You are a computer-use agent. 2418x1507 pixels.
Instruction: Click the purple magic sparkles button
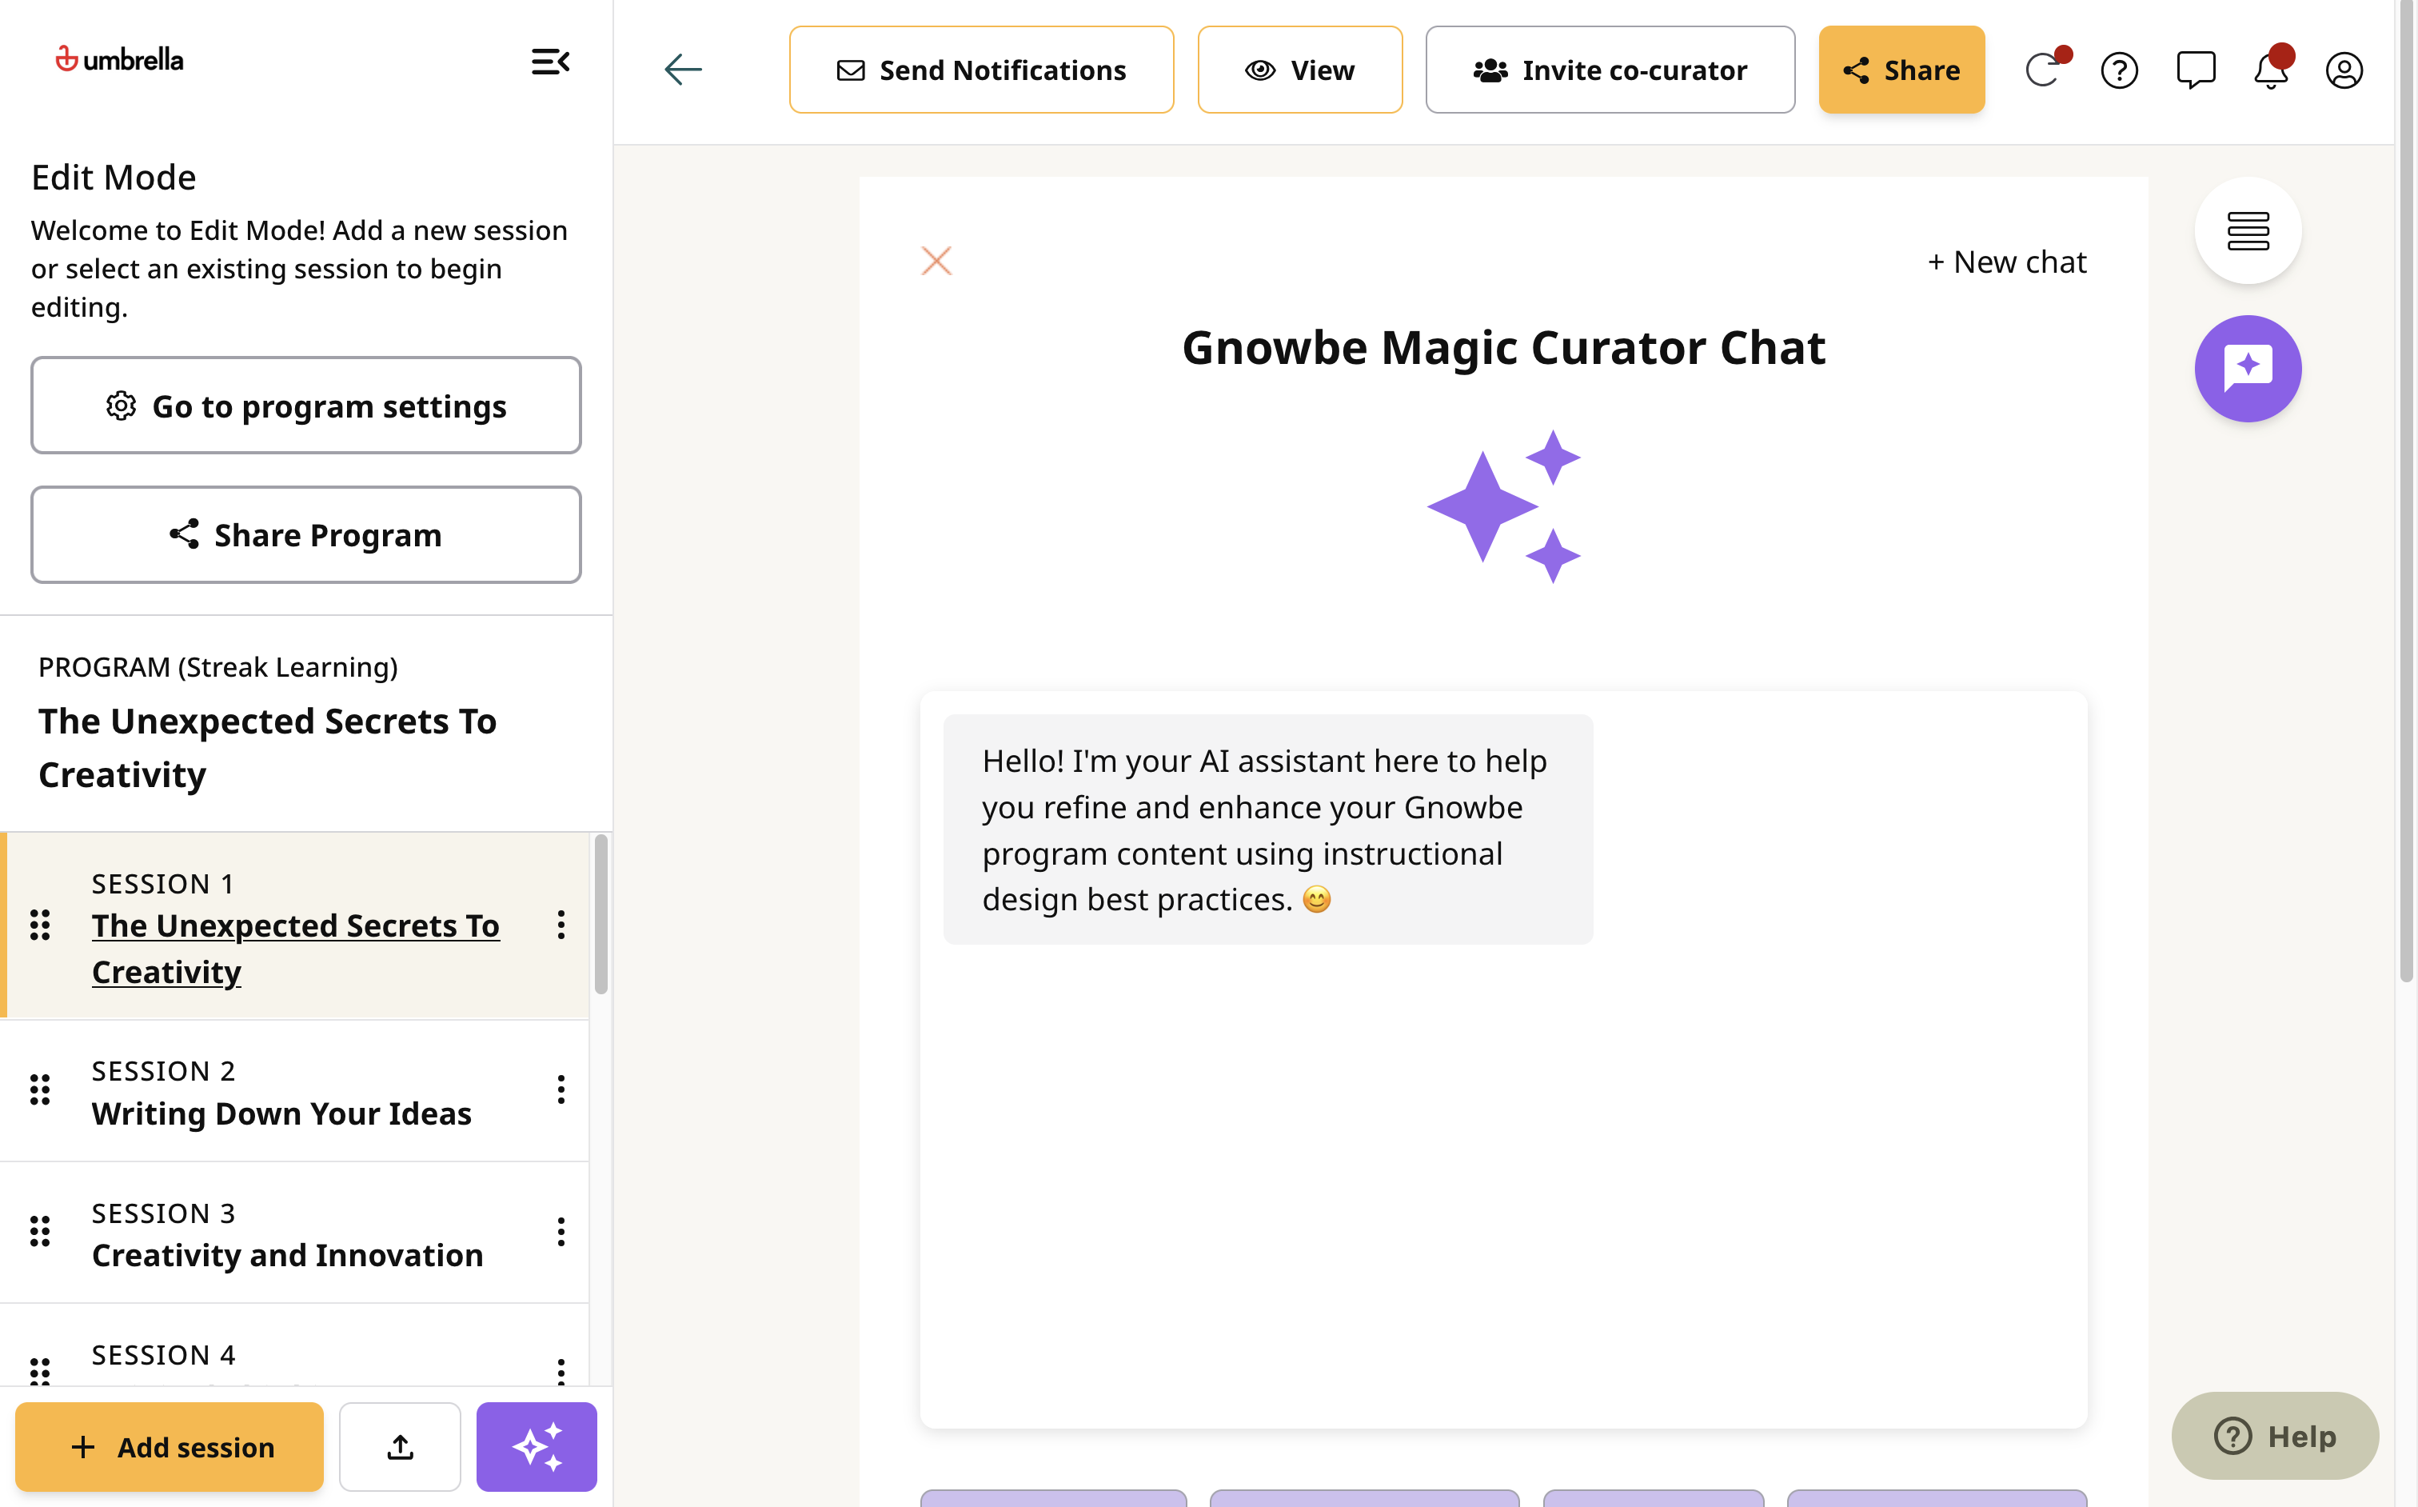[536, 1446]
